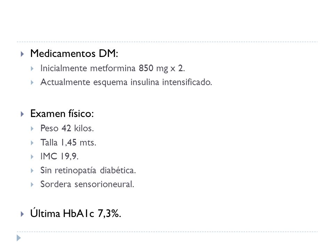The height and width of the screenshot is (250, 334).
Task: Click the arrow bullet beside Examen físico
Action: tap(22, 114)
